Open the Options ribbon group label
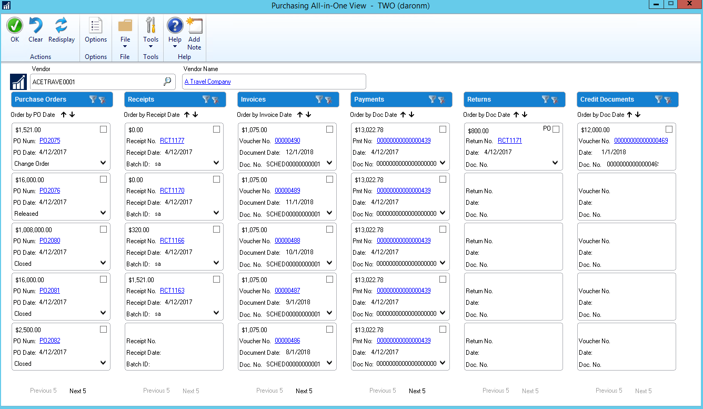This screenshot has height=409, width=703. (95, 56)
